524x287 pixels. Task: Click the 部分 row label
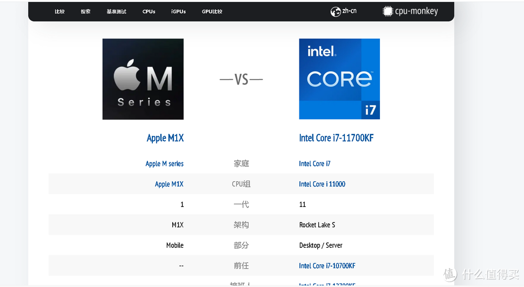tap(241, 245)
